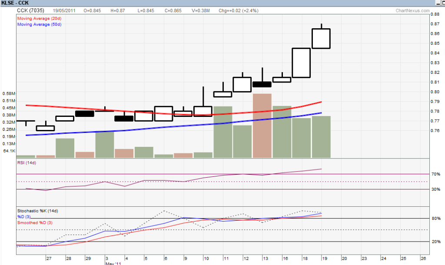
Task: Click the Stochastic %K (14d) label
Action: tap(37, 211)
